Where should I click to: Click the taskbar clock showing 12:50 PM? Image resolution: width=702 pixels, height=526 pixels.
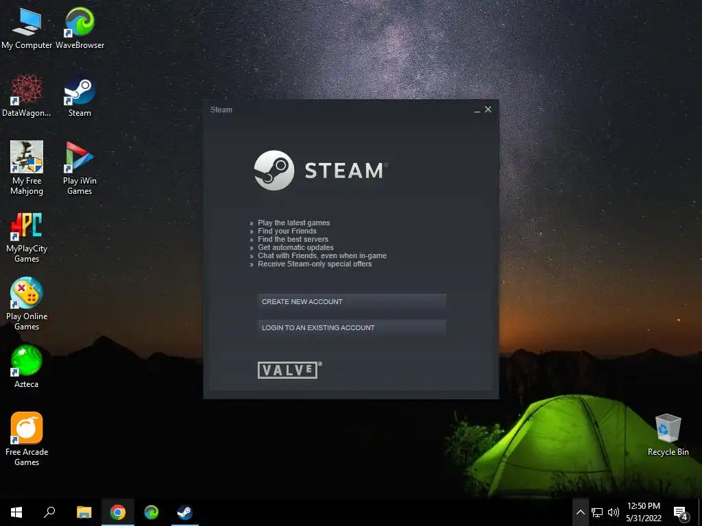click(x=643, y=512)
